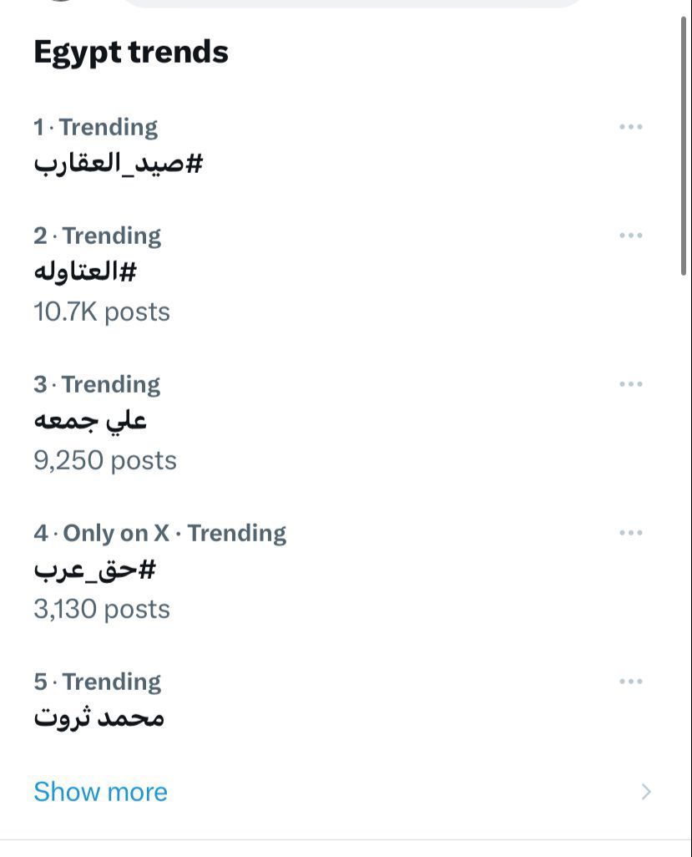Image resolution: width=692 pixels, height=857 pixels.
Task: Click the 10.7K posts count
Action: click(102, 312)
